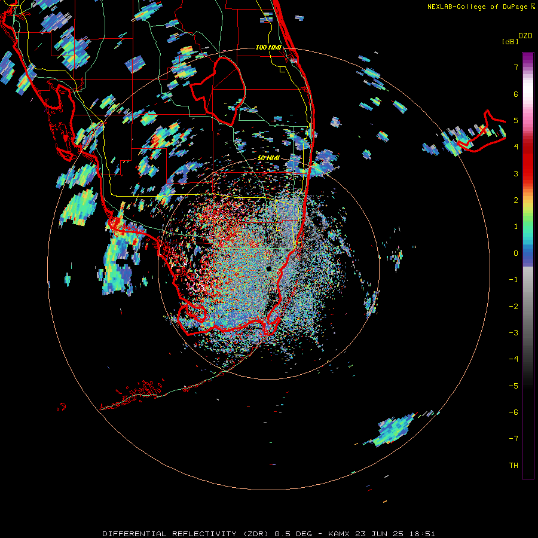Click the 6 dB label on color scale
This screenshot has width=538, height=538.
516,94
